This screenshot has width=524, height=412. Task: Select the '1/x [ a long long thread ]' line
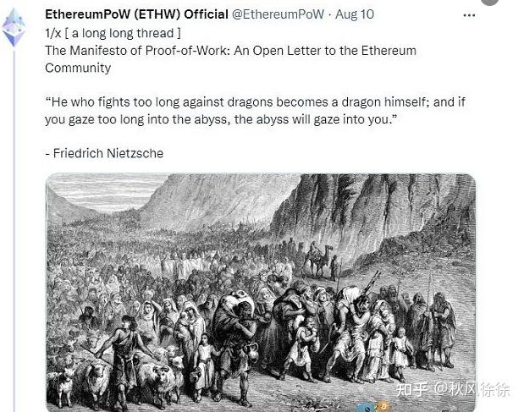113,33
